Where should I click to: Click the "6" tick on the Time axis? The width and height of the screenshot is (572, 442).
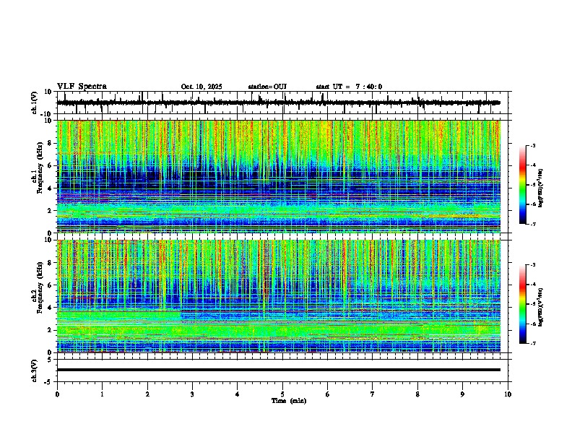click(x=328, y=394)
